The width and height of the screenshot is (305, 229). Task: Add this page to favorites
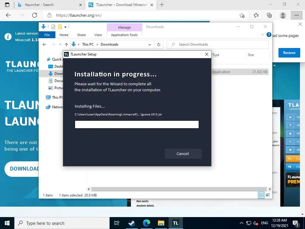click(x=242, y=15)
